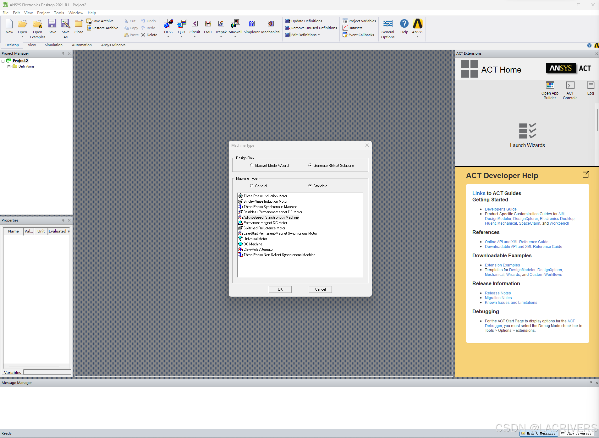Switch to the Automation ribbon tab
The image size is (599, 438).
[82, 45]
